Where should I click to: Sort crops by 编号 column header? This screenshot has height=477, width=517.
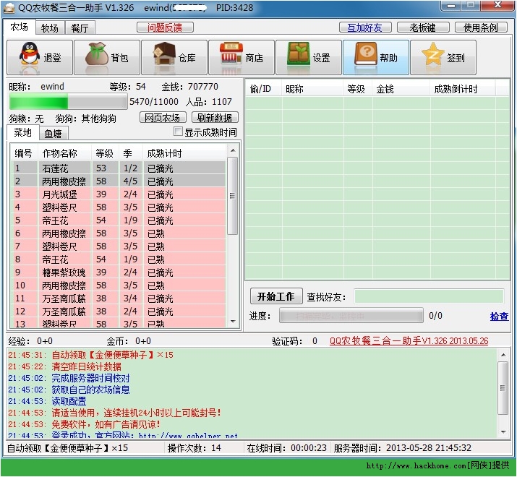(x=24, y=153)
